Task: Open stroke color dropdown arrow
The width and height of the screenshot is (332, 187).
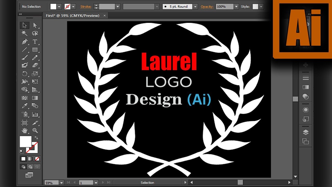Action: click(x=73, y=7)
